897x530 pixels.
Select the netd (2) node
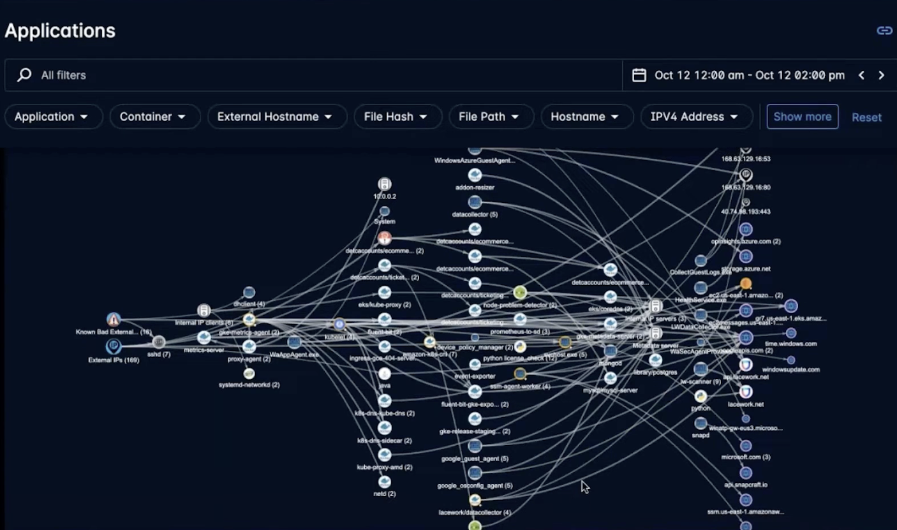coord(385,482)
